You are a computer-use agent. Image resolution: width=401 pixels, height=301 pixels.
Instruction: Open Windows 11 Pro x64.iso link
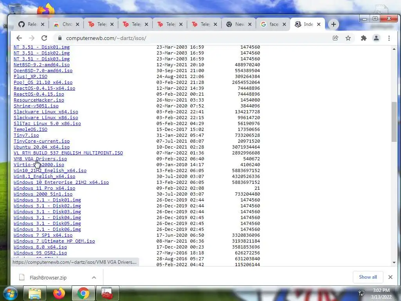pos(45,188)
